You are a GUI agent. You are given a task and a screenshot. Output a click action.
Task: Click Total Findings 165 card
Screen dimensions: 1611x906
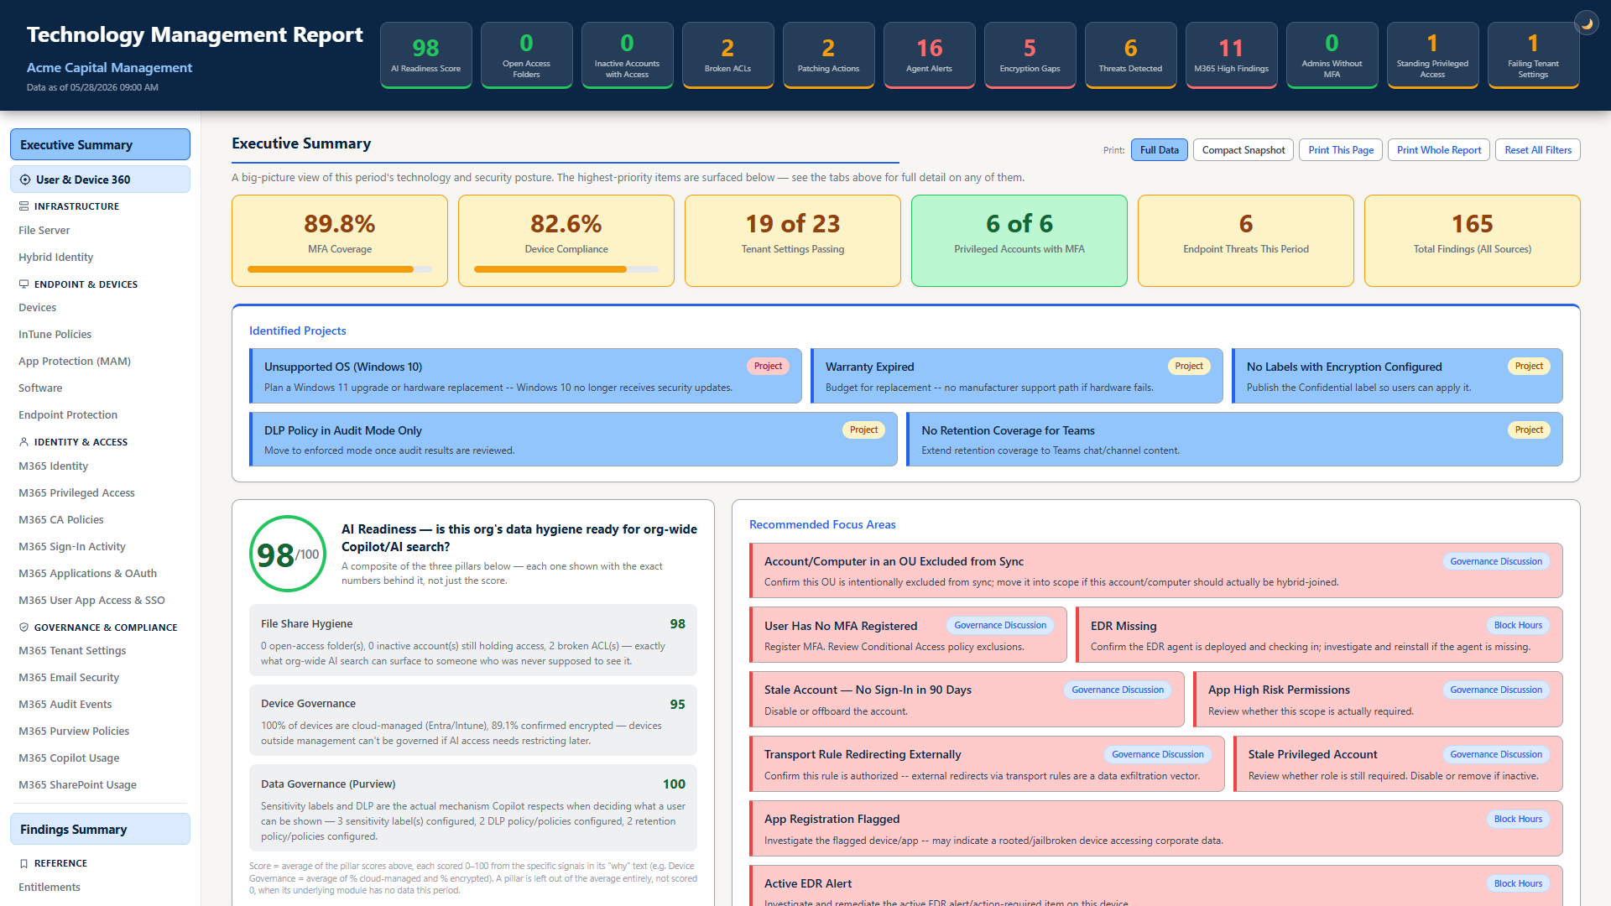[x=1473, y=241]
